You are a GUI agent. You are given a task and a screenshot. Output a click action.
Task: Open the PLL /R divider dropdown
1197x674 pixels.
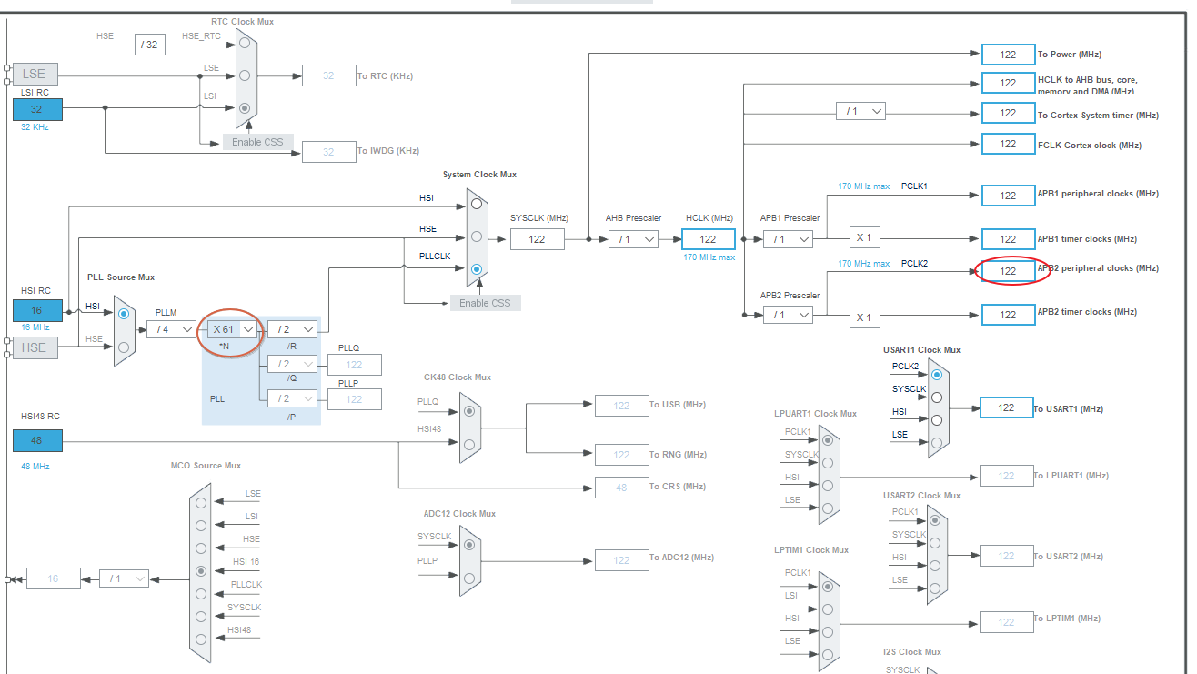(292, 329)
